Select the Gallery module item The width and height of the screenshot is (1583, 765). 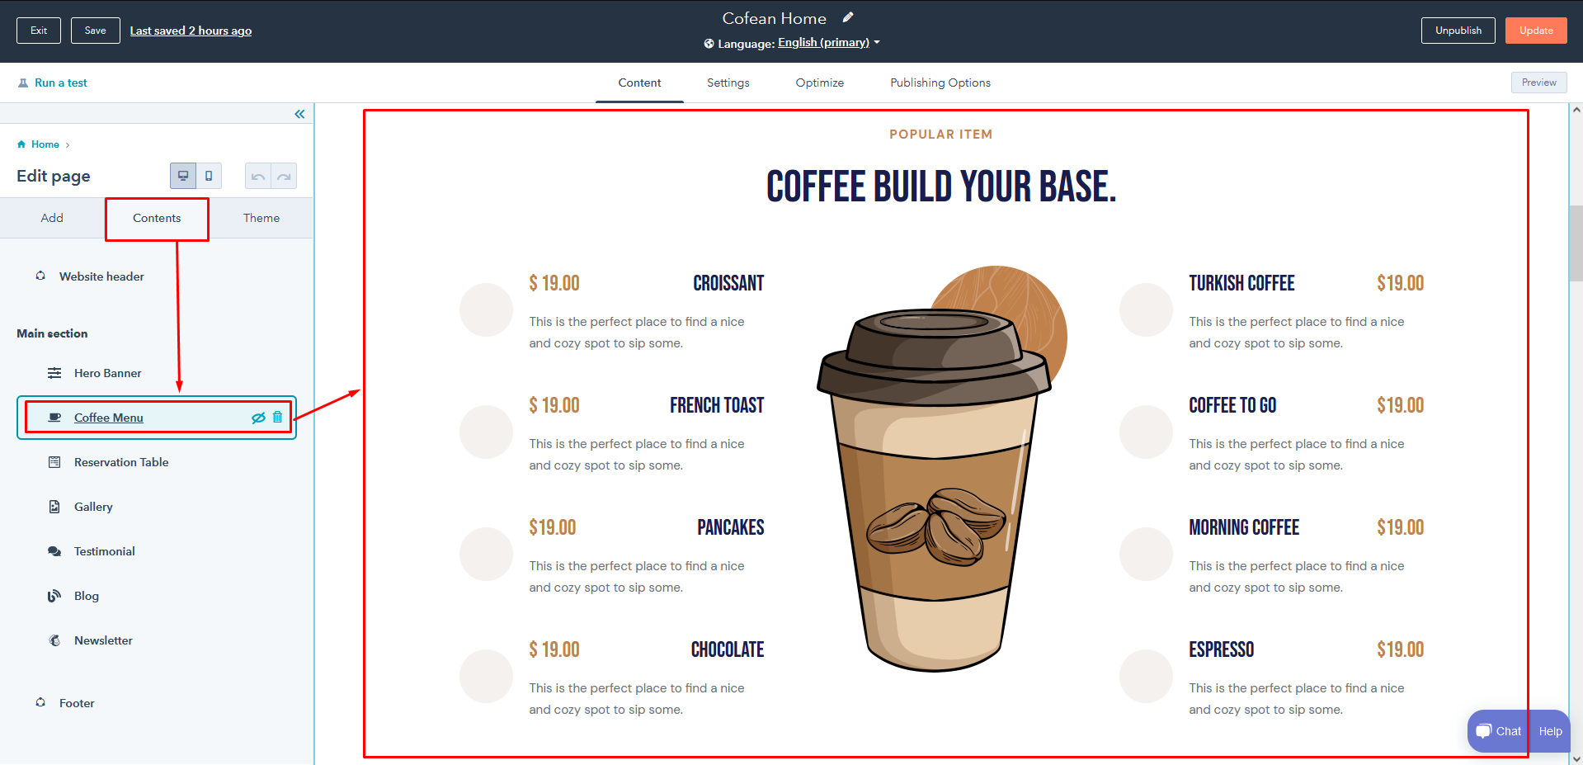pyautogui.click(x=93, y=507)
